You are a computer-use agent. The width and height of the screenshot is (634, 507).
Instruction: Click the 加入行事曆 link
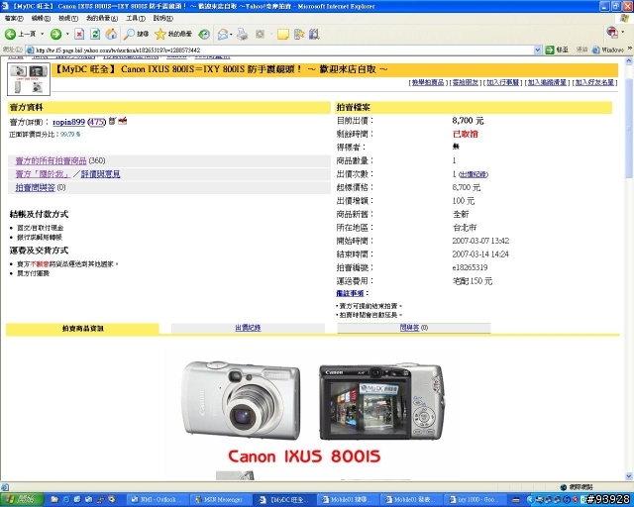[502, 82]
